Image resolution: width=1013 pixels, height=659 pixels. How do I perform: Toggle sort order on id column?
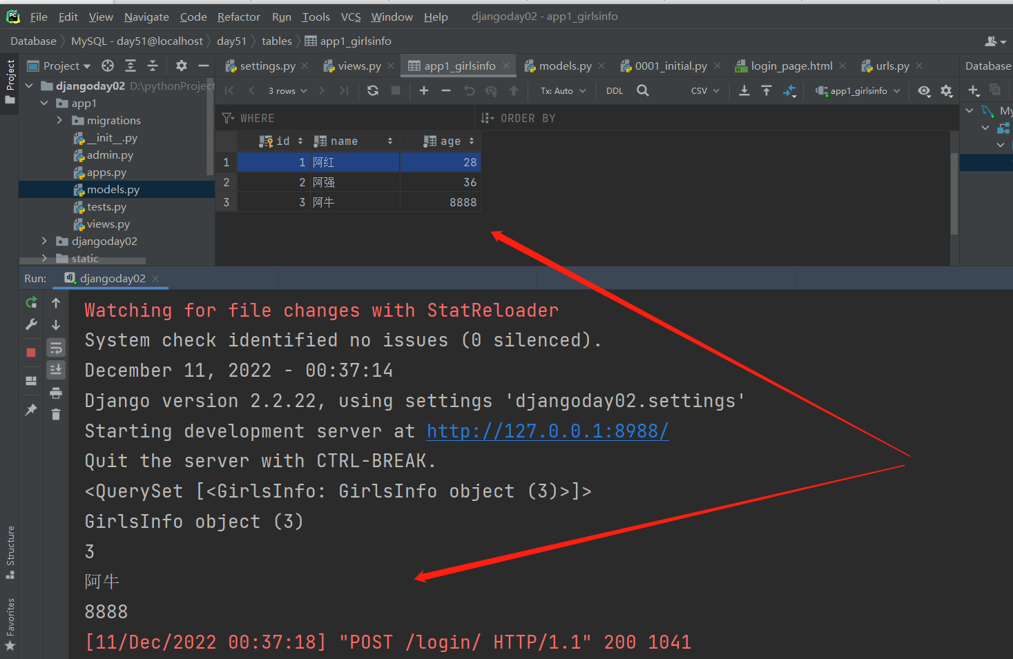[x=300, y=141]
